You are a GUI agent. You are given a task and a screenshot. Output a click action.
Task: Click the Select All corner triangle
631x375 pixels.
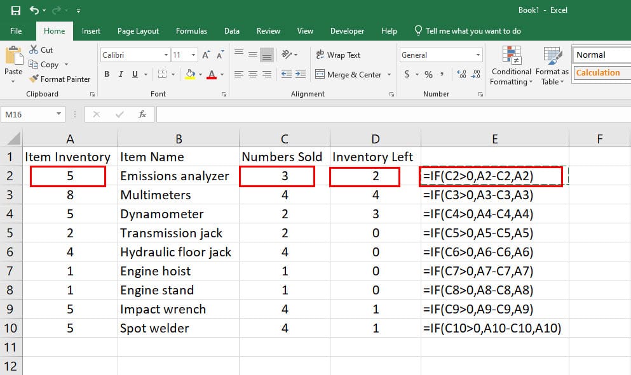pos(14,139)
